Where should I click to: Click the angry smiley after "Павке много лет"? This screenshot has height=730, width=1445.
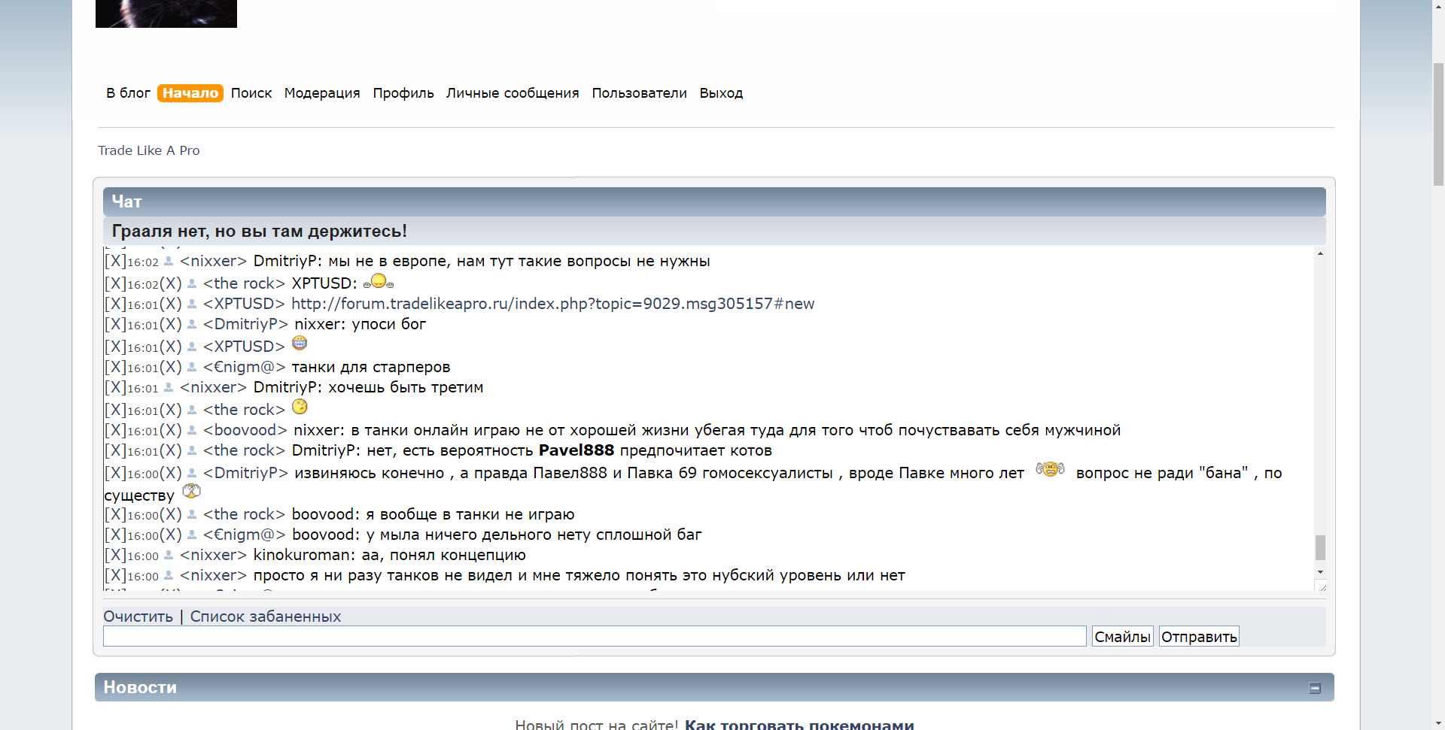1050,469
